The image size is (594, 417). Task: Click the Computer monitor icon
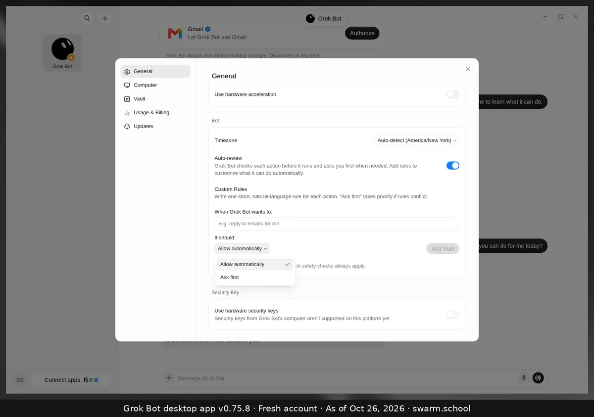[127, 85]
